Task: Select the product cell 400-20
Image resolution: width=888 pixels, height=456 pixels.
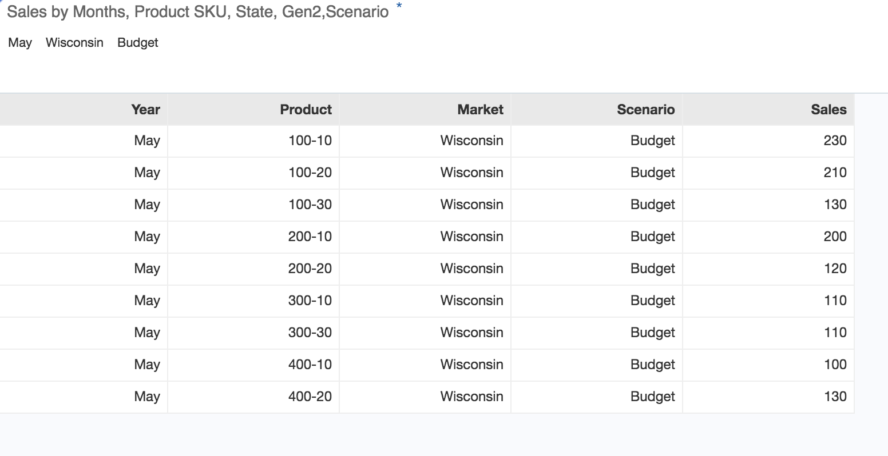Action: [310, 397]
